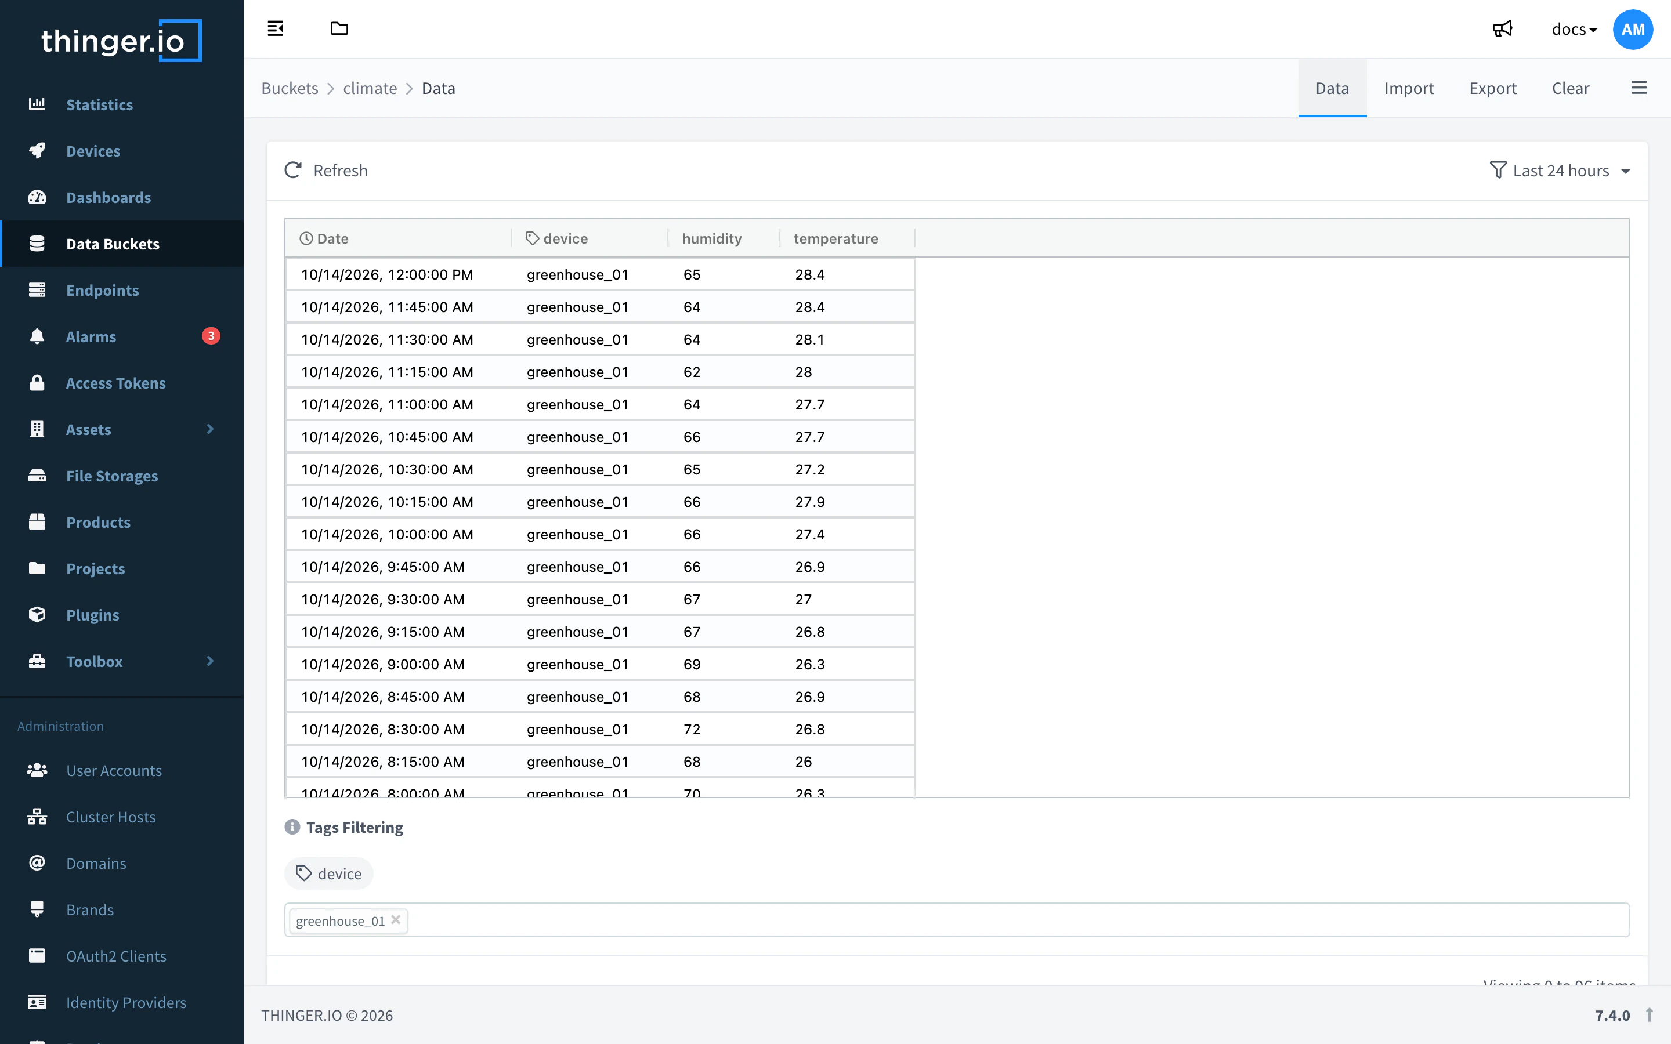This screenshot has height=1044, width=1671.
Task: Expand the Toolbox submenu chevron
Action: coord(210,661)
